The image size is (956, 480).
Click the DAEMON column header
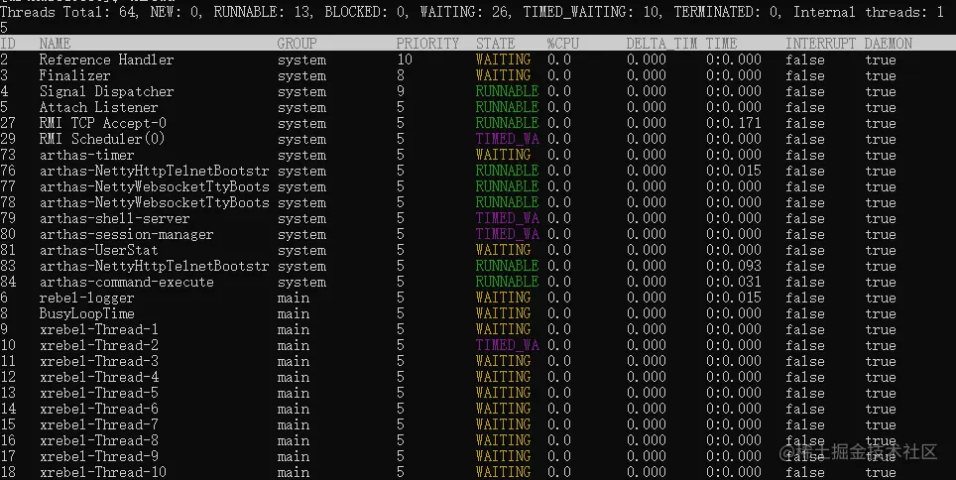point(889,44)
